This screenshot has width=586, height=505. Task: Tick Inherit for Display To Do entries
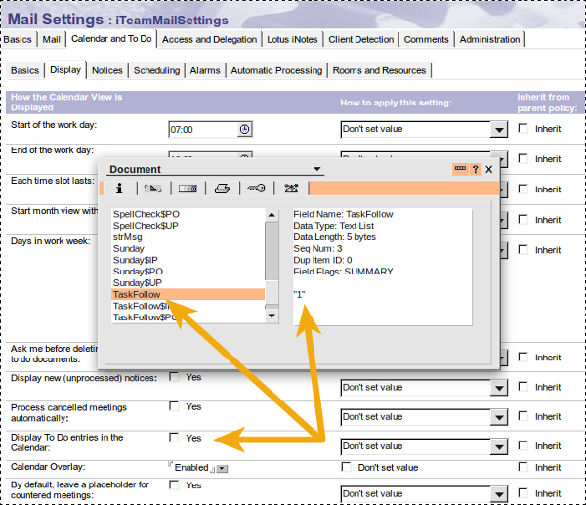(523, 445)
